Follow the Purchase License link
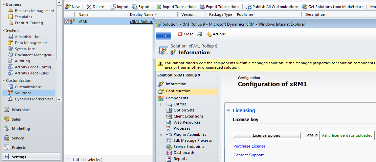Viewport: 376px width, 162px height. coord(249,146)
